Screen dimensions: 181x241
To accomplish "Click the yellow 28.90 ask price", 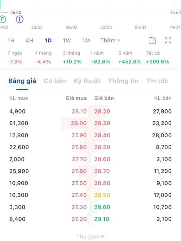I will 102,195.
